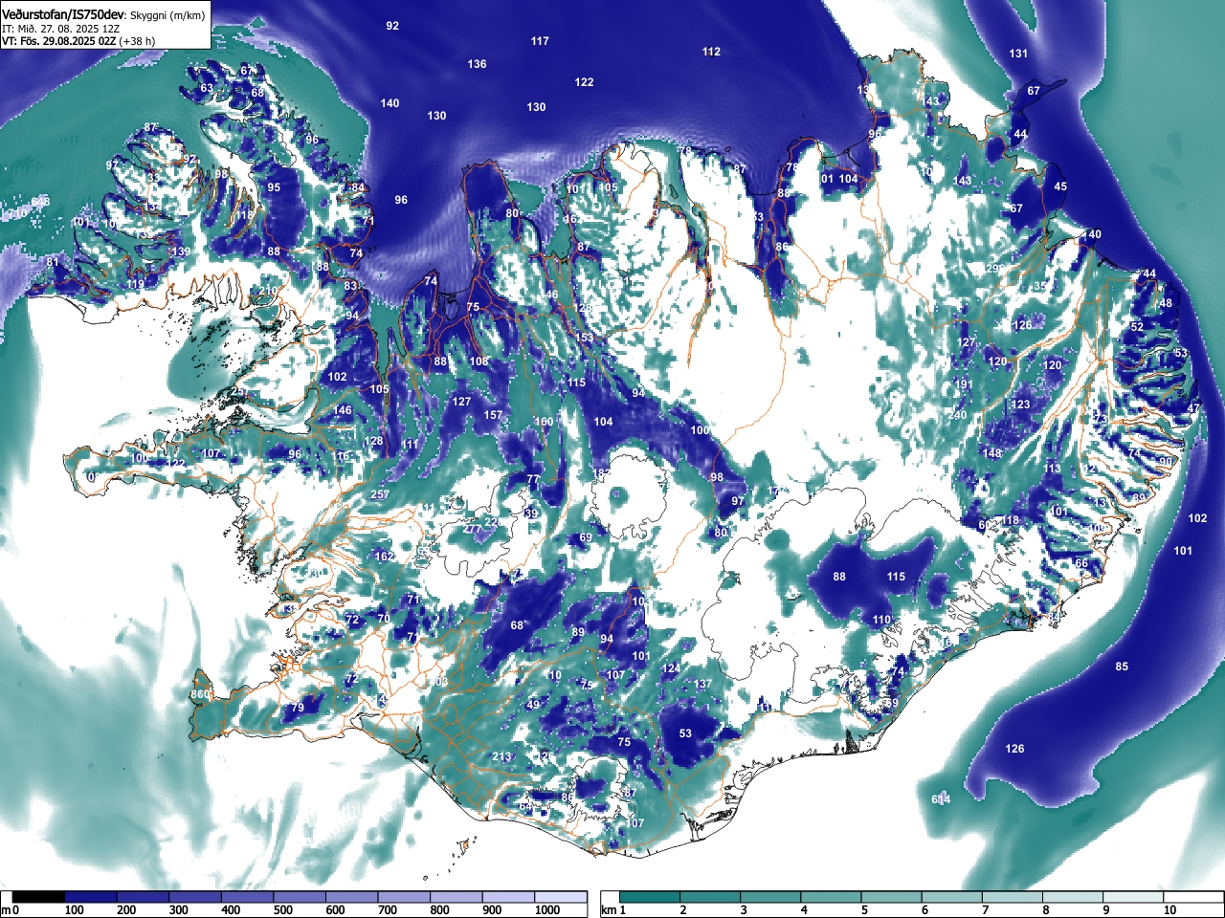Pick the black 0–100 m legend swatch
Image resolution: width=1225 pixels, height=918 pixels.
pyautogui.click(x=39, y=897)
